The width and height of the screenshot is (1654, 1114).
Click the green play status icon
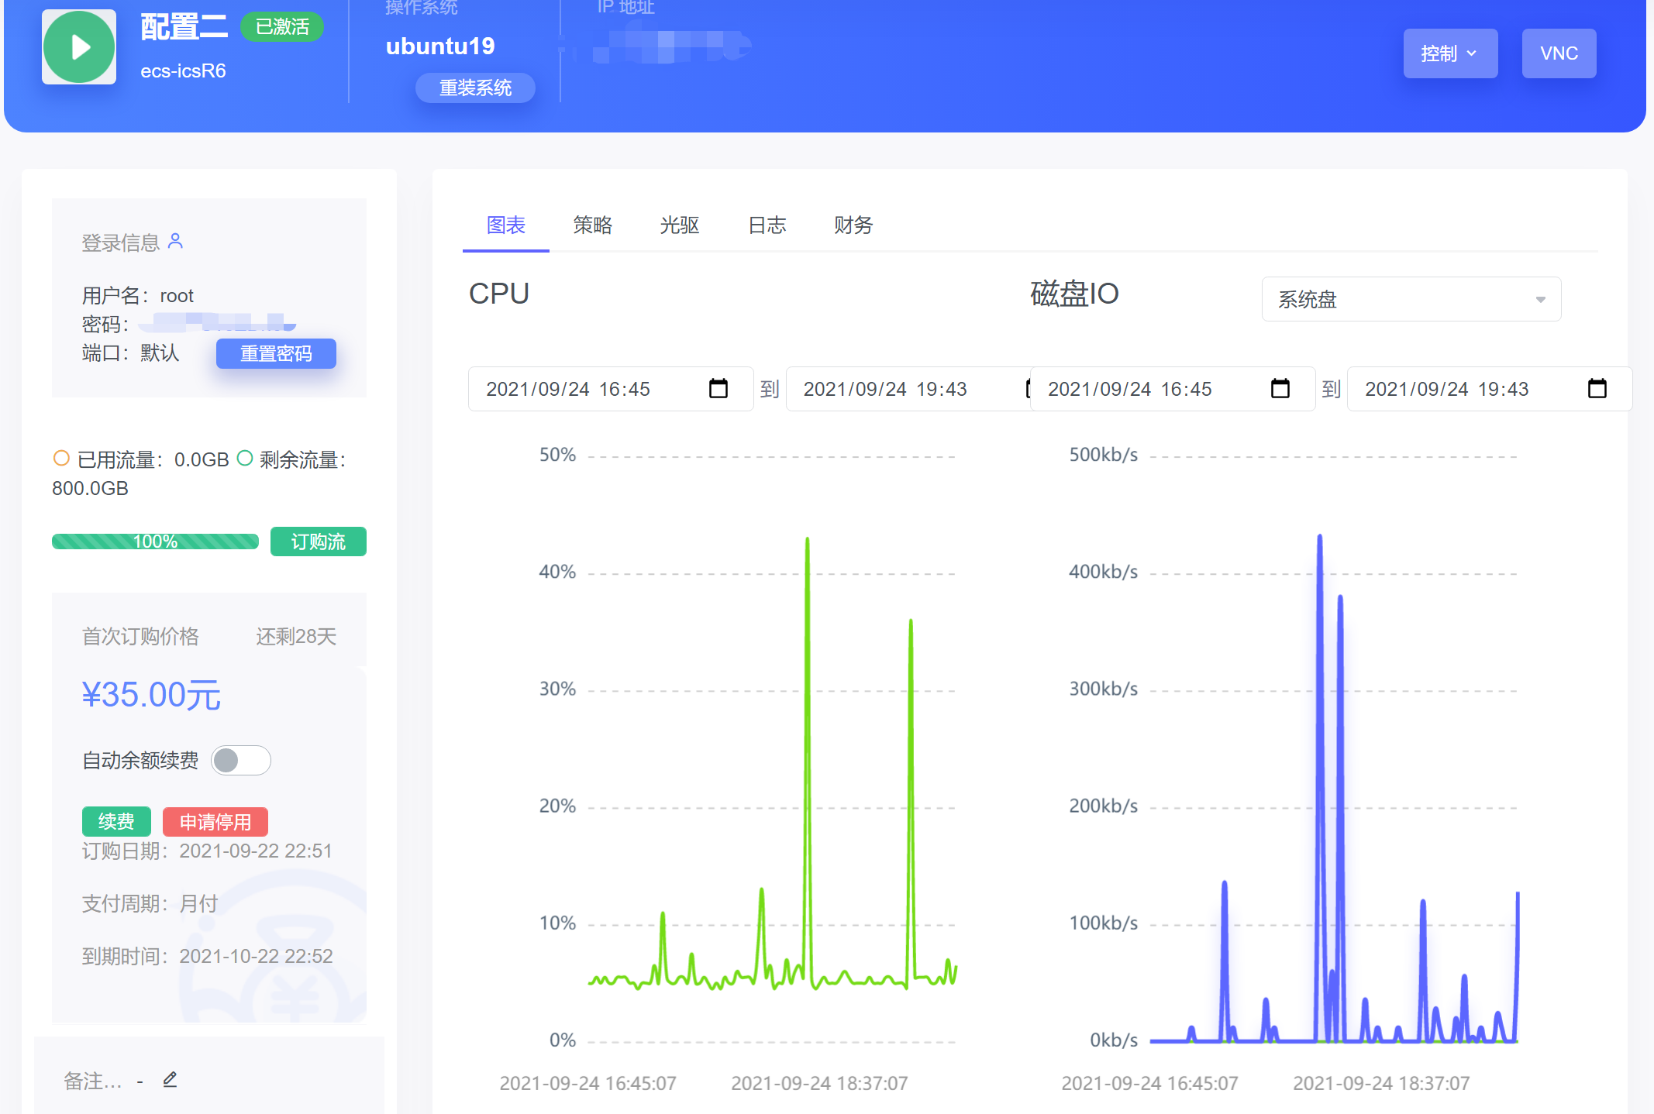click(x=79, y=47)
